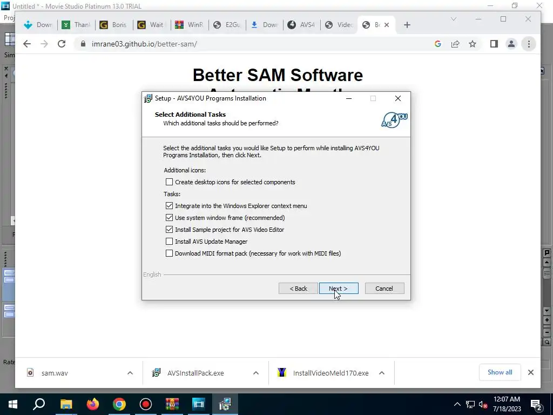
Task: Open sam.wav from downloads bar
Action: point(55,373)
